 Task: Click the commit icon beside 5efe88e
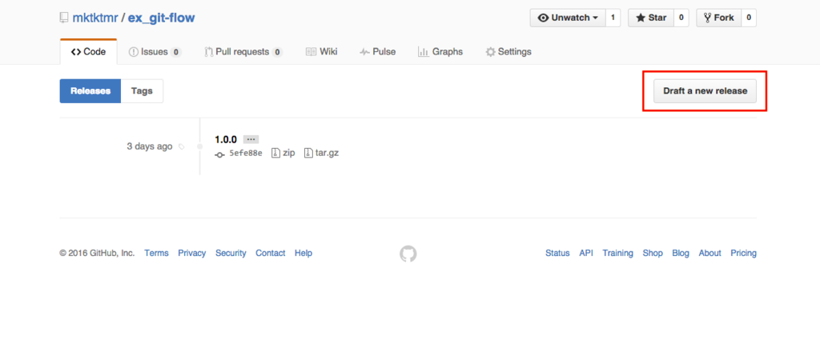220,154
